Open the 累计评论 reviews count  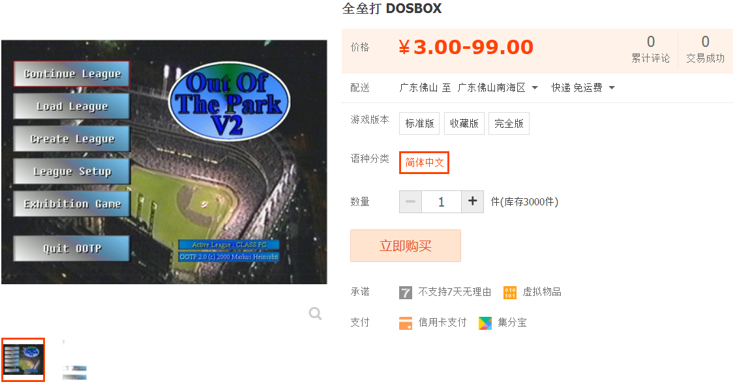(x=651, y=49)
